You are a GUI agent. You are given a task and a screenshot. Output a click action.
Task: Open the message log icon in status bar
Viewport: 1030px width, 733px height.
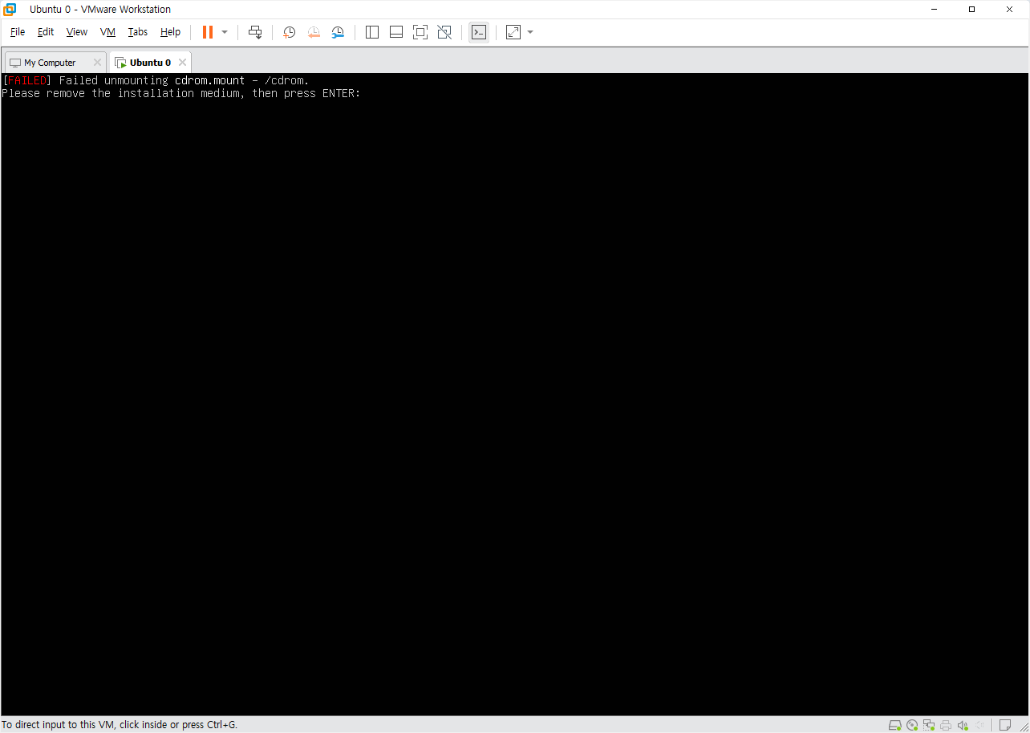point(1005,725)
